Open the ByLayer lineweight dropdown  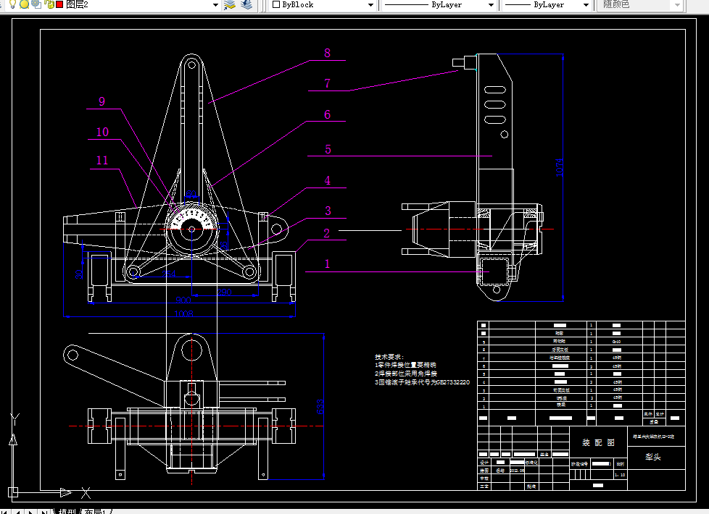tap(586, 5)
